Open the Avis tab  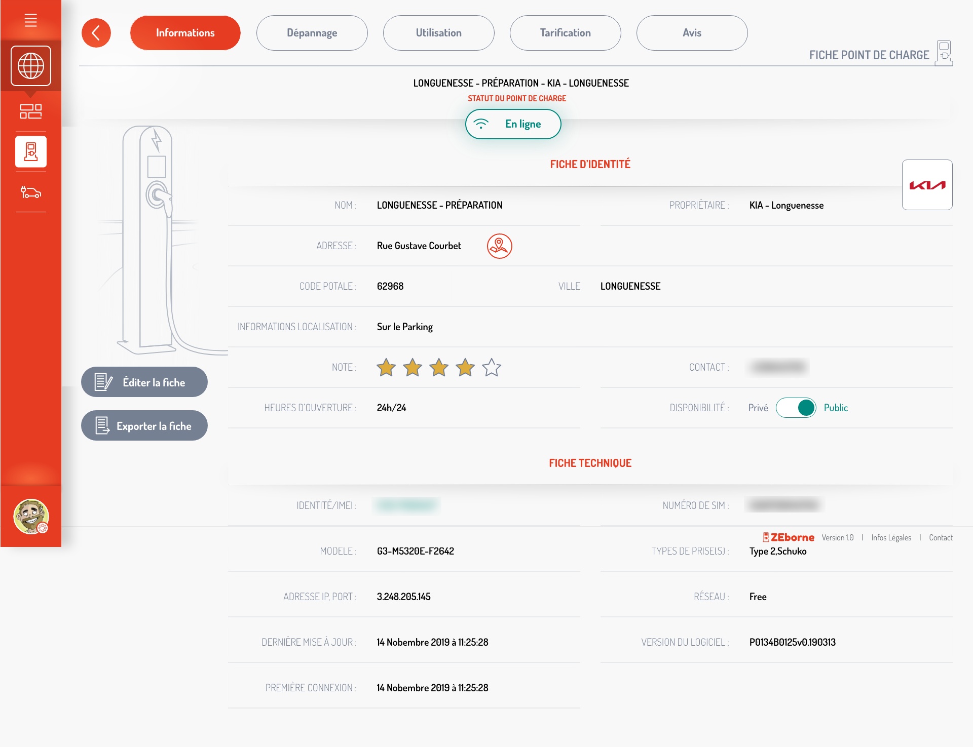692,33
